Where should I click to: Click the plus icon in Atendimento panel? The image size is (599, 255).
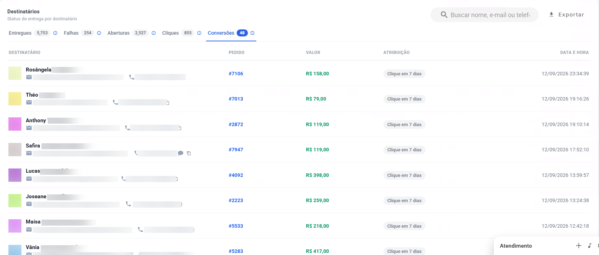579,246
